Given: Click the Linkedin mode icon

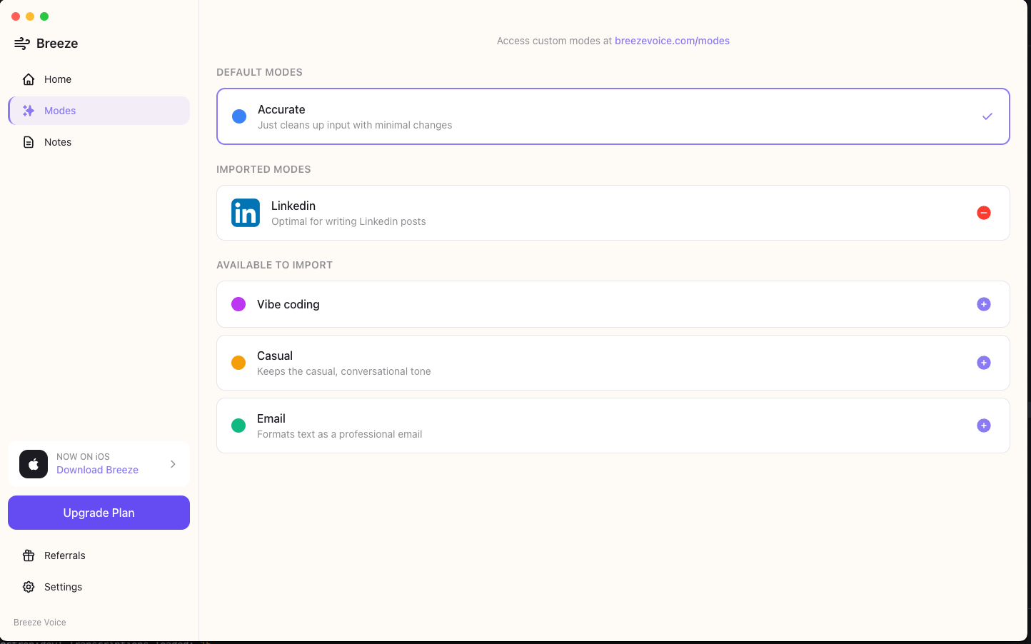Looking at the screenshot, I should (245, 212).
